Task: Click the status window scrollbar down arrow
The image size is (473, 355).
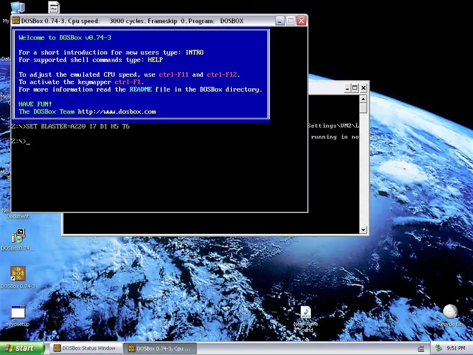Action: coord(363,230)
